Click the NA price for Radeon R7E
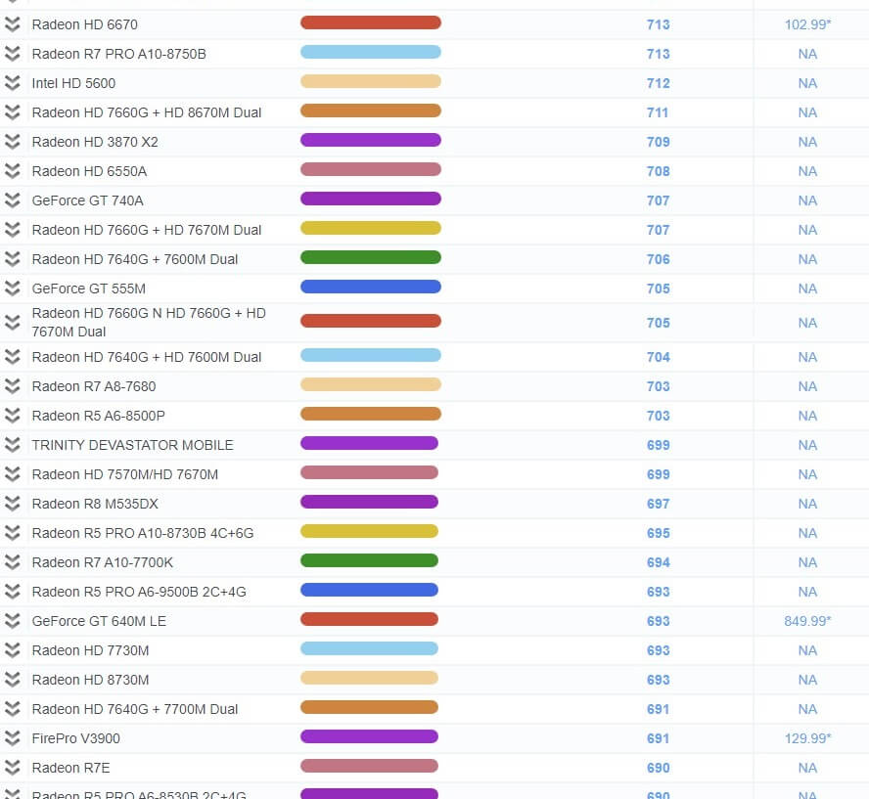The height and width of the screenshot is (799, 869). click(807, 768)
